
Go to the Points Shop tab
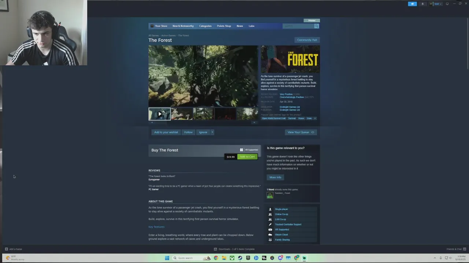coord(224,26)
